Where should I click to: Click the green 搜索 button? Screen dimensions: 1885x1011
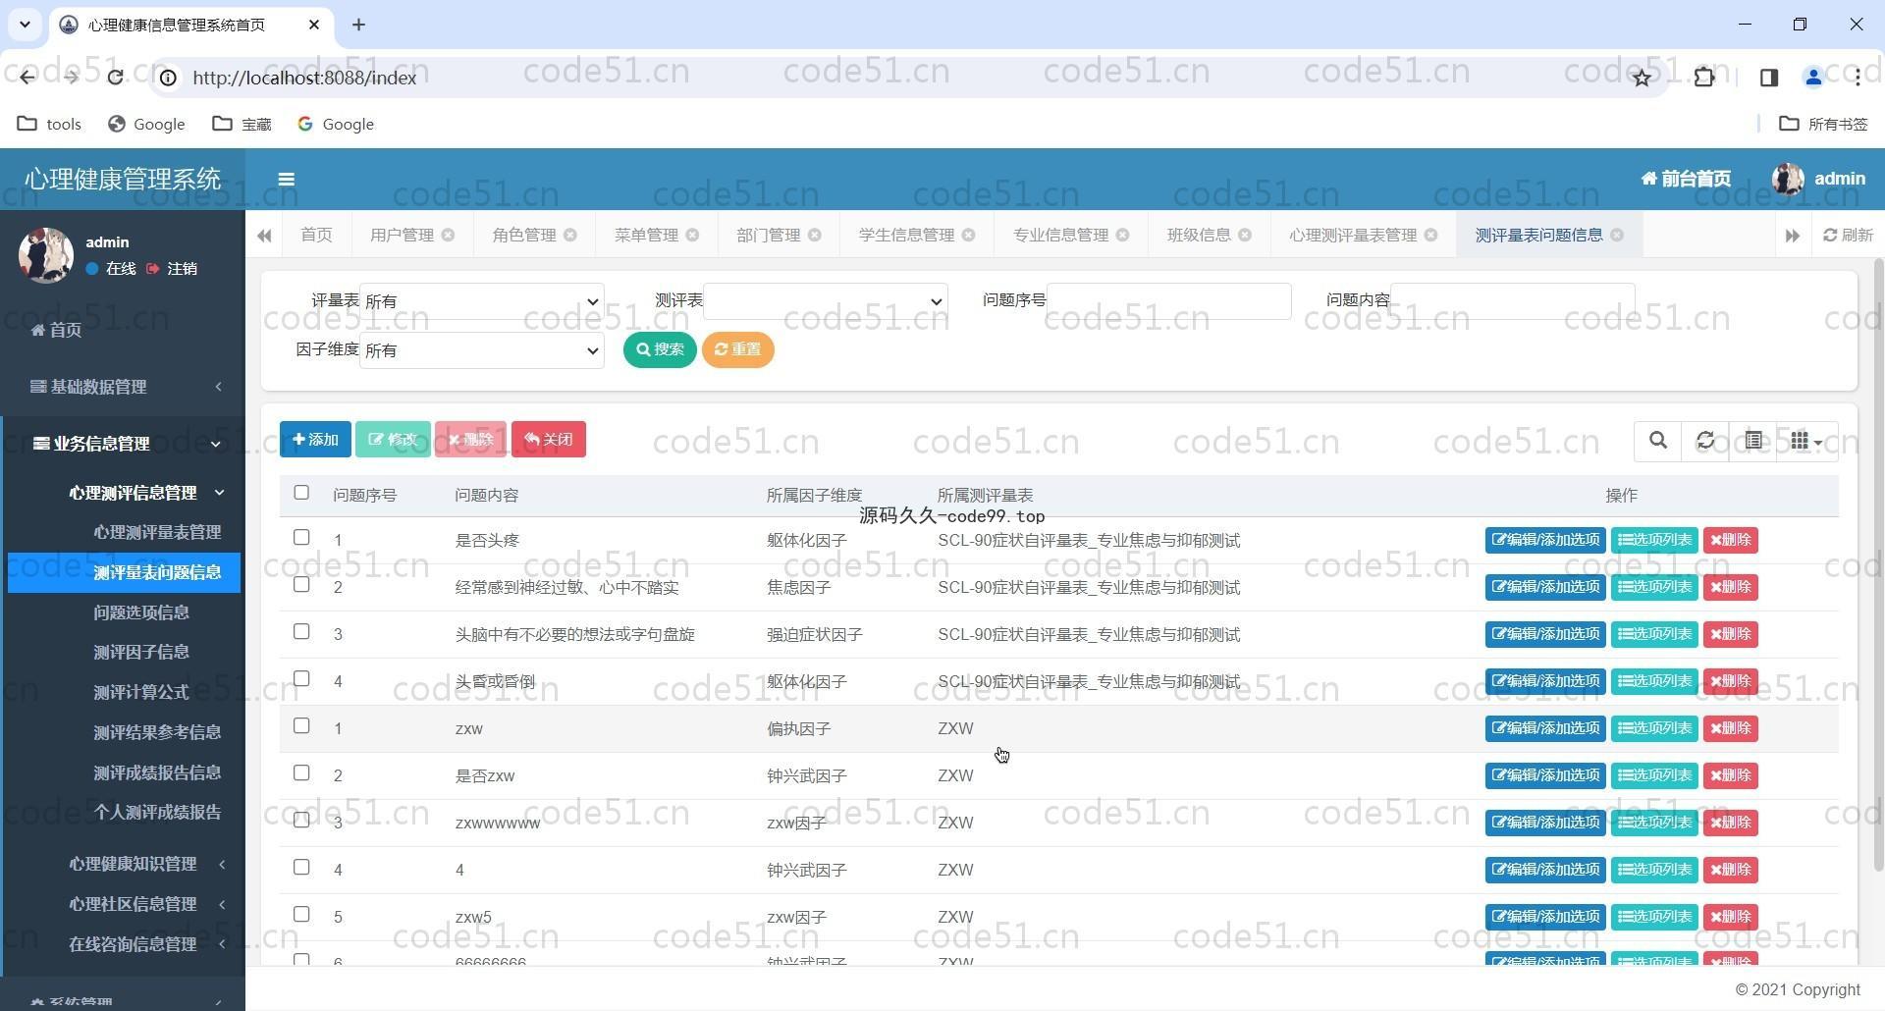(x=660, y=349)
